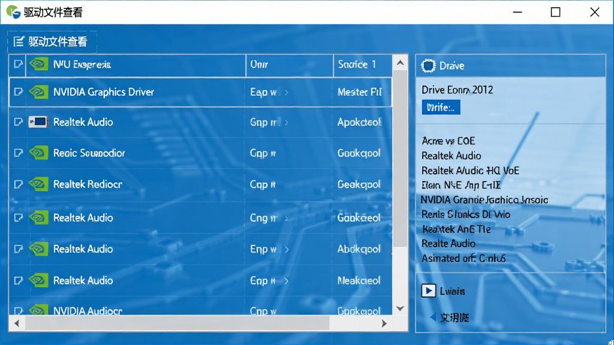Close the 驱动文件查看 window
The width and height of the screenshot is (614, 345).
pyautogui.click(x=594, y=12)
